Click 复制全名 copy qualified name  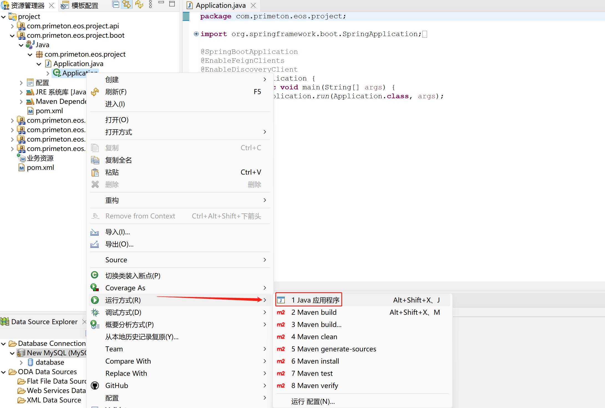pos(118,160)
